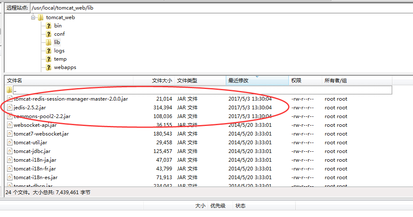Click tomcat-util.jar file icon
413x217 pixels.
[x=10, y=143]
